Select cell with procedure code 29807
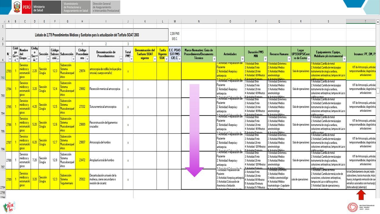This screenshot has width=380, height=214. (x=82, y=142)
